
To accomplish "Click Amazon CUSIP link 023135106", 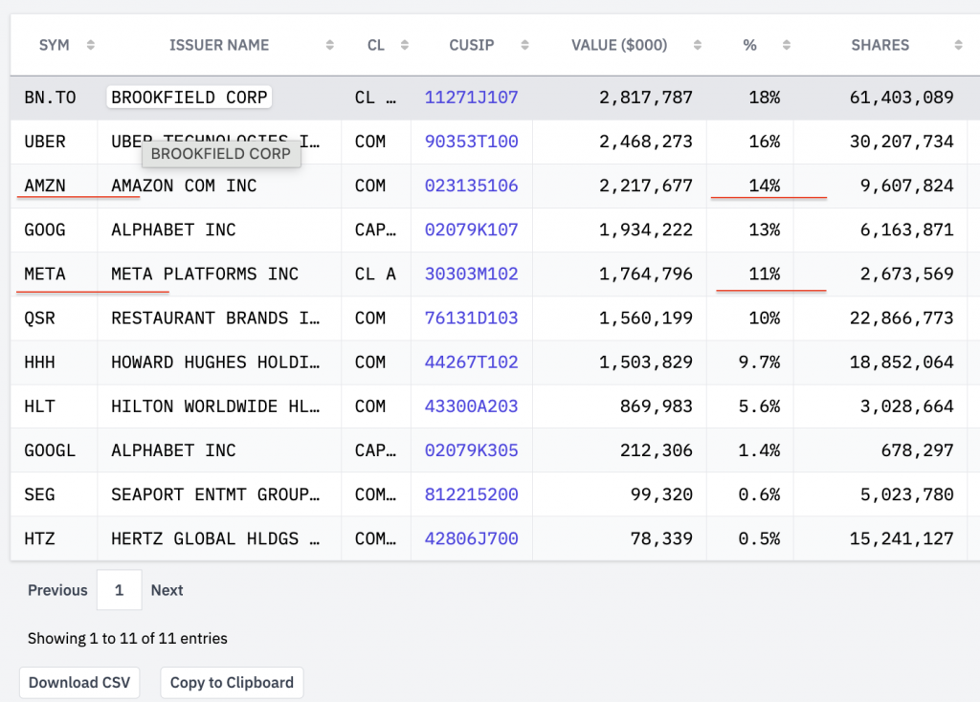I will pyautogui.click(x=471, y=186).
